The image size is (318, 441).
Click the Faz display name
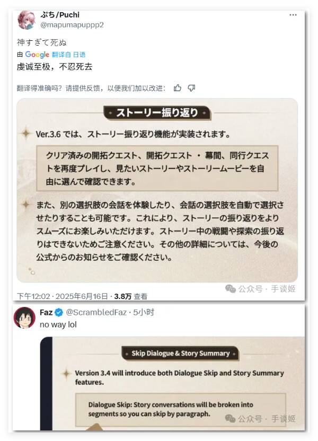[x=46, y=313]
